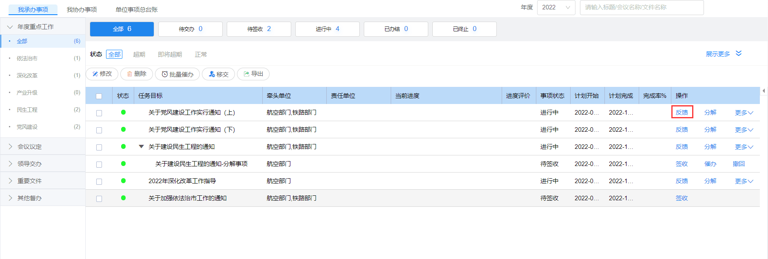Select 全部 (6) in the sidebar tree
The image size is (768, 259).
click(43, 41)
